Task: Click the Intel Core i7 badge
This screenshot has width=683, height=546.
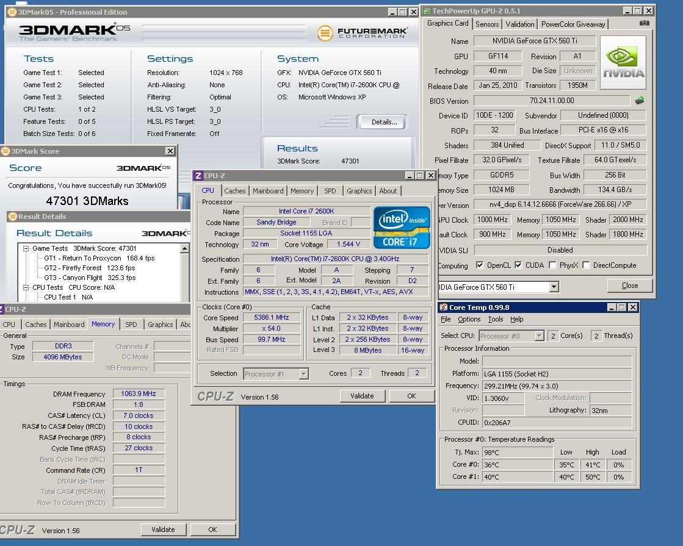Action: 401,228
